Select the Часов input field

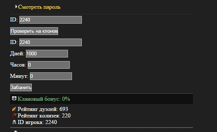click(x=49, y=65)
